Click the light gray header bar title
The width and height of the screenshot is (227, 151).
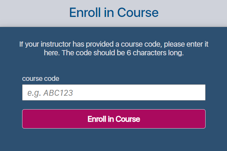[114, 13]
